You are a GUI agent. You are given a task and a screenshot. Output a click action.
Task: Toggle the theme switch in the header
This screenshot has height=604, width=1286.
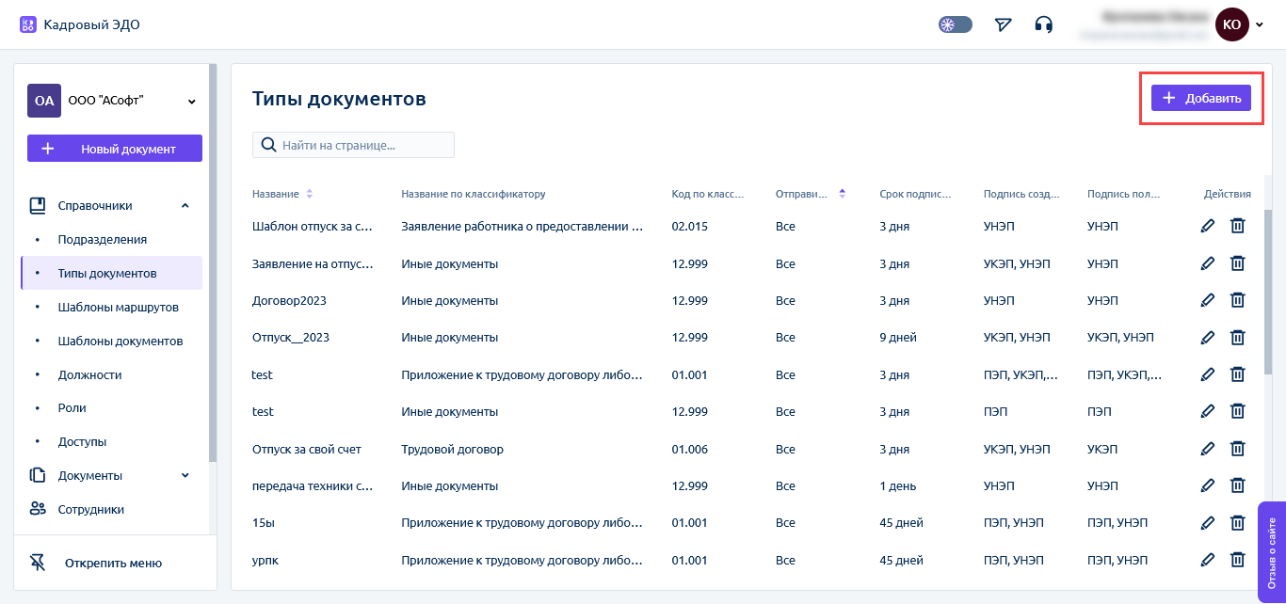pos(955,24)
